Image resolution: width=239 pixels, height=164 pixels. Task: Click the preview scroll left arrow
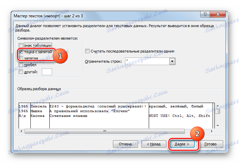tap(21, 131)
